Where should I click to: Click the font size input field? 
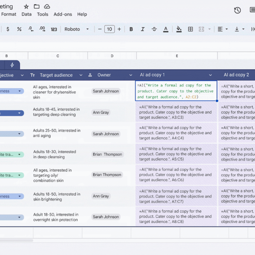click(x=109, y=29)
